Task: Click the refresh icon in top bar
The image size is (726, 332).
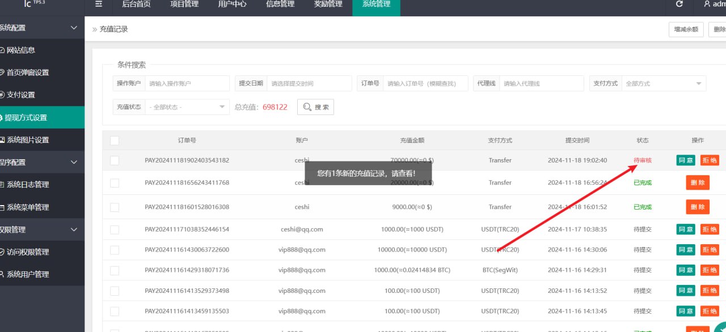Action: 679,4
